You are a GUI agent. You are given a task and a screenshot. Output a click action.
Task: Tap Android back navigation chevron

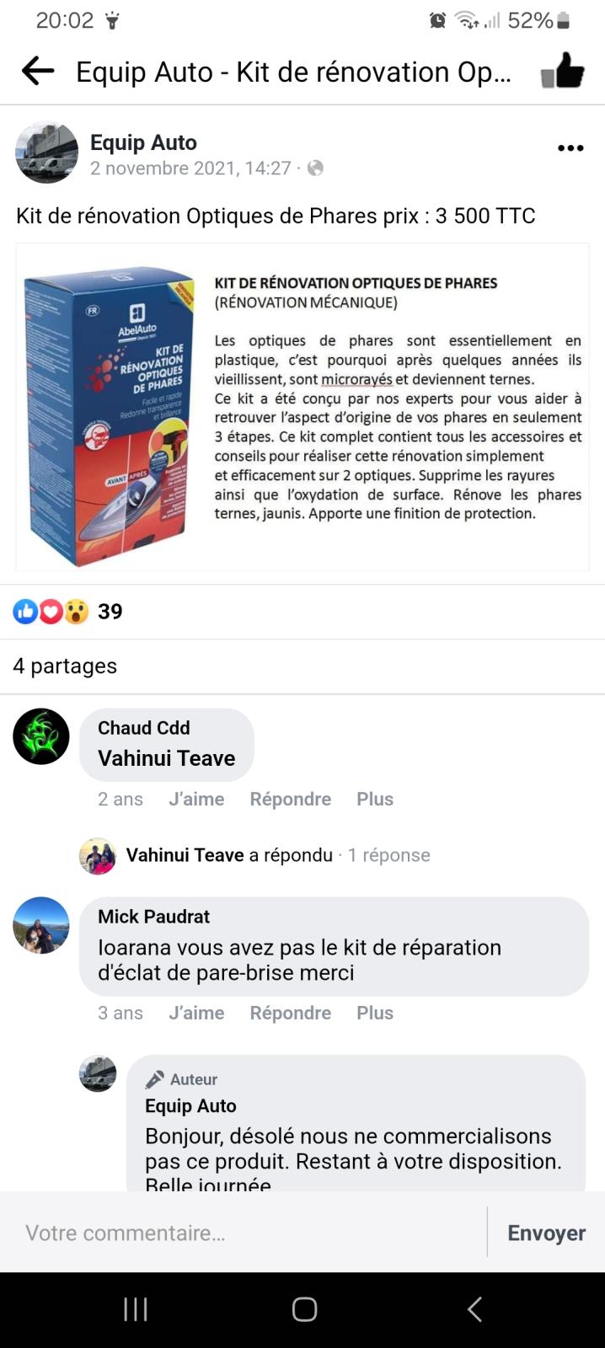coord(474,1309)
